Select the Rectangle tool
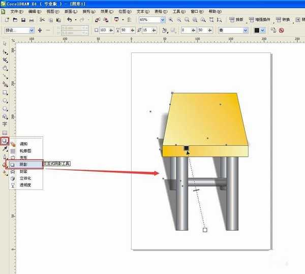 (x=5, y=93)
